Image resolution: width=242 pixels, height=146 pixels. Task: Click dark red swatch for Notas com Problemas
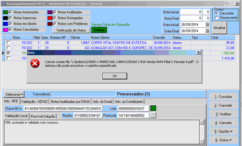point(50,24)
